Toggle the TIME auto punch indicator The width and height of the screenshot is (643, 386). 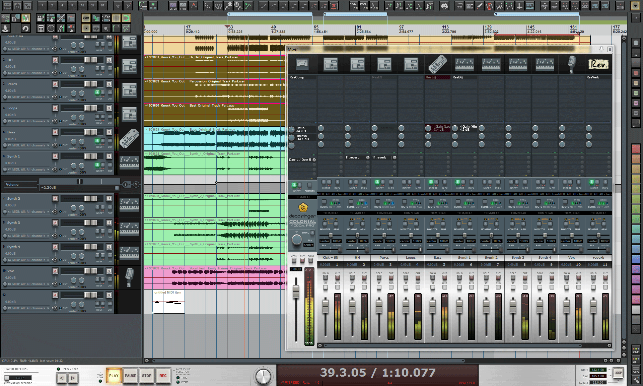pyautogui.click(x=178, y=378)
